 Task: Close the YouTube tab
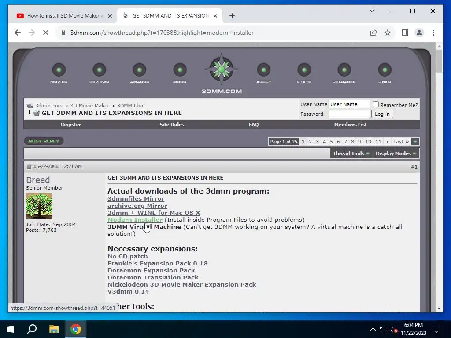pos(110,16)
